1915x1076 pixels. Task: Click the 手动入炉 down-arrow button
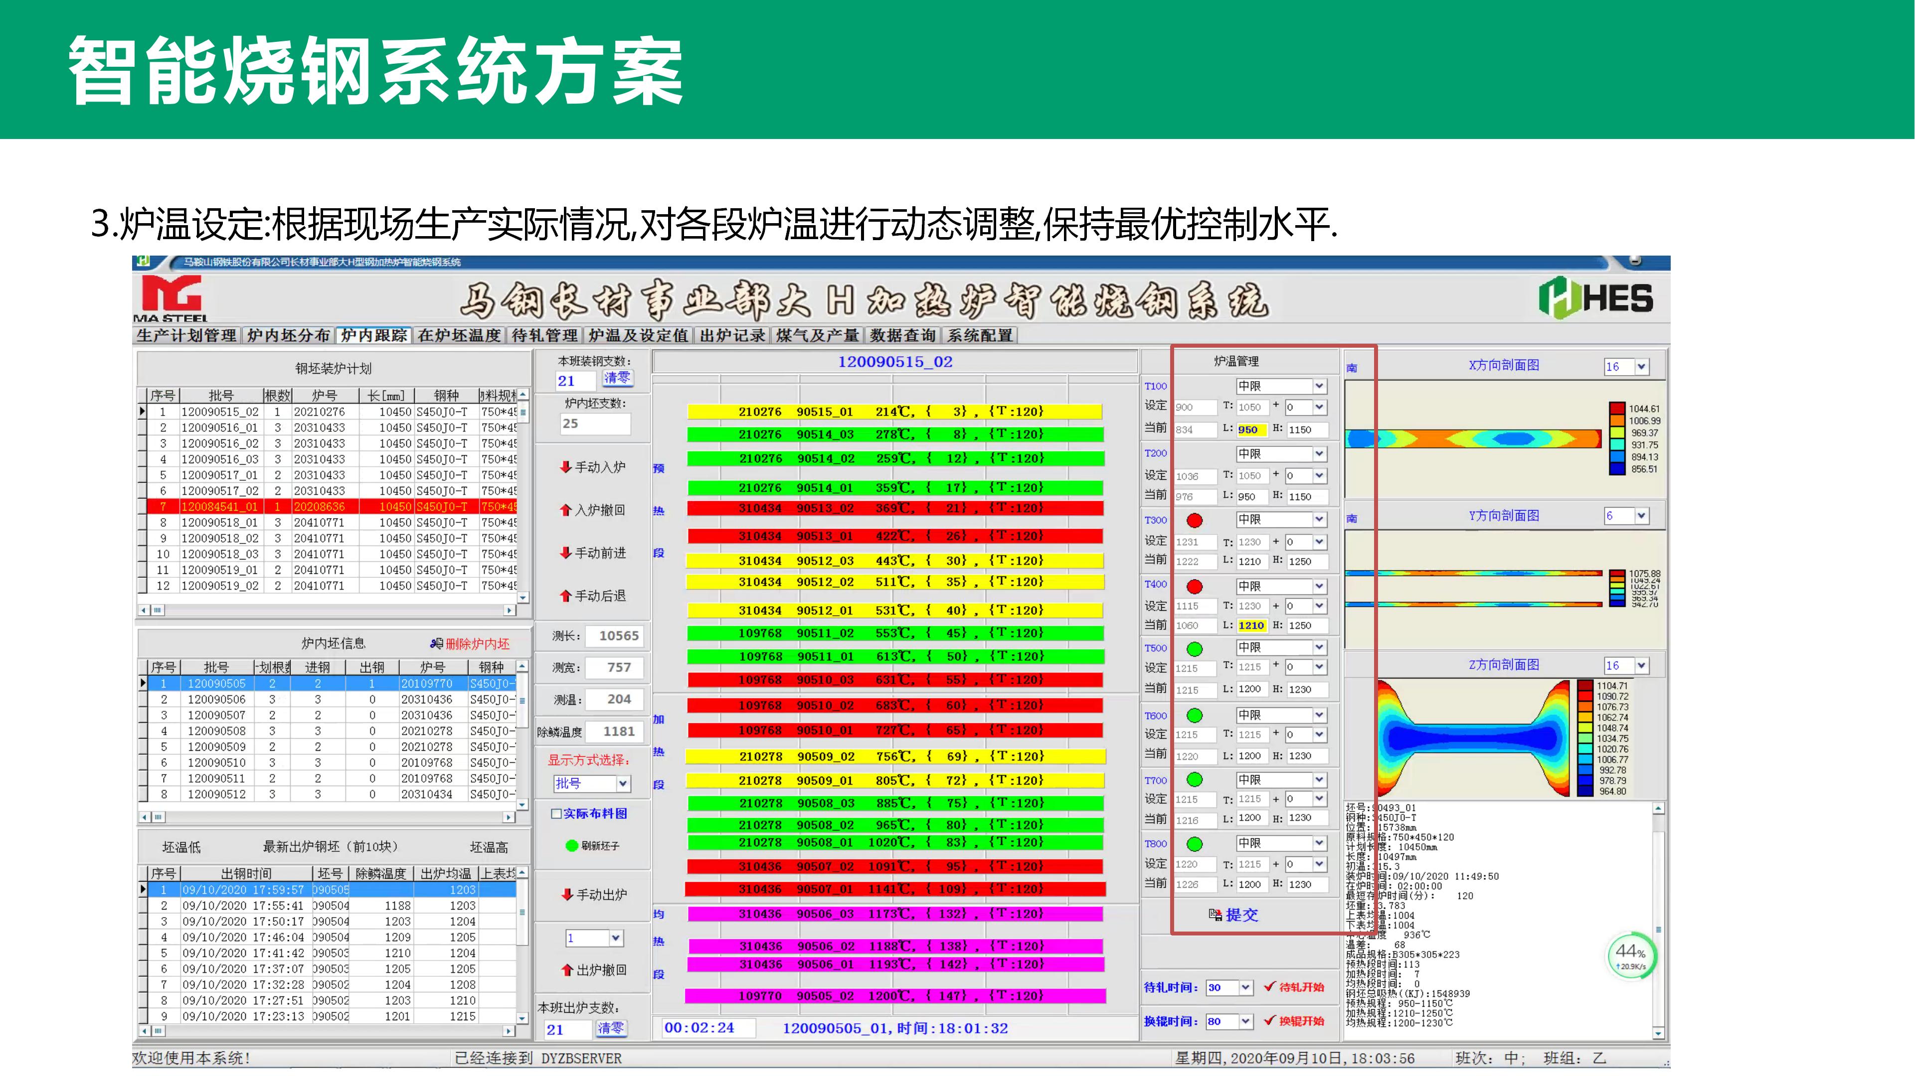(592, 467)
